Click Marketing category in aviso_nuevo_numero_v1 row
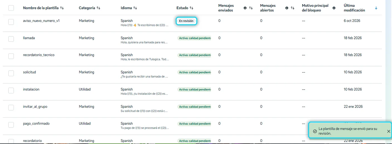 tap(87, 21)
